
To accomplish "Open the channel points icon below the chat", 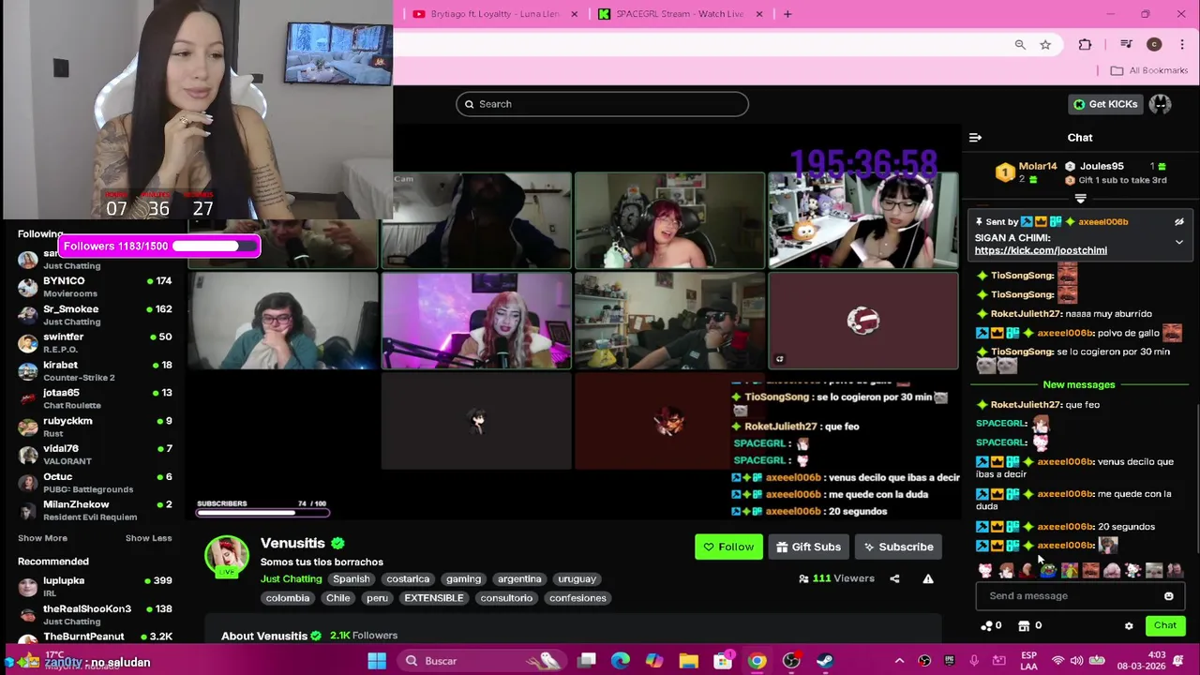I will pos(986,626).
